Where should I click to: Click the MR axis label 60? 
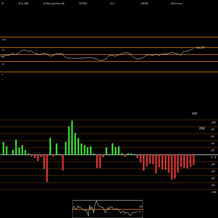tap(213, 136)
